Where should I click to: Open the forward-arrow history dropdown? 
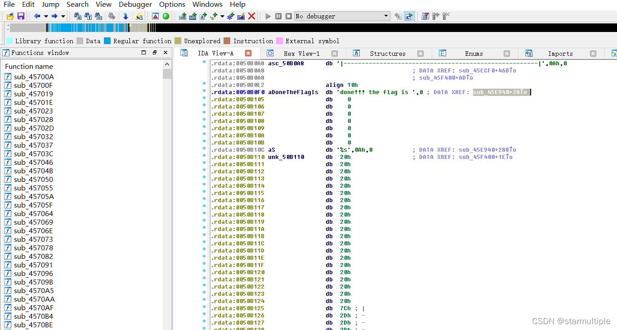point(63,16)
